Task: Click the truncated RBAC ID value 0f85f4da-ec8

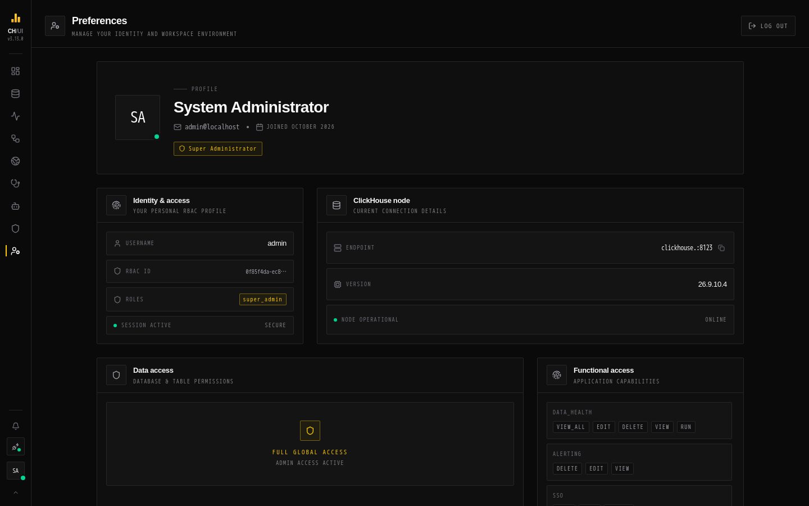Action: click(266, 272)
